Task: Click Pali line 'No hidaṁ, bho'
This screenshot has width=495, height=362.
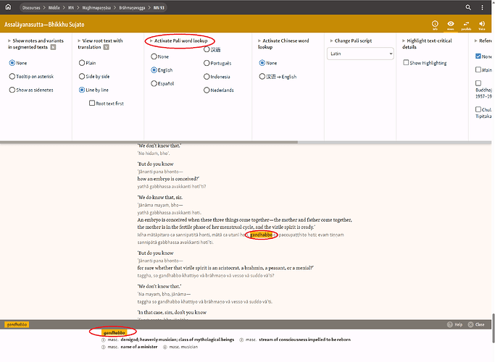Action: pos(154,153)
